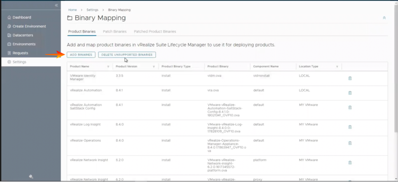Open the Product Version column filter
This screenshot has width=398, height=182.
pos(154,67)
